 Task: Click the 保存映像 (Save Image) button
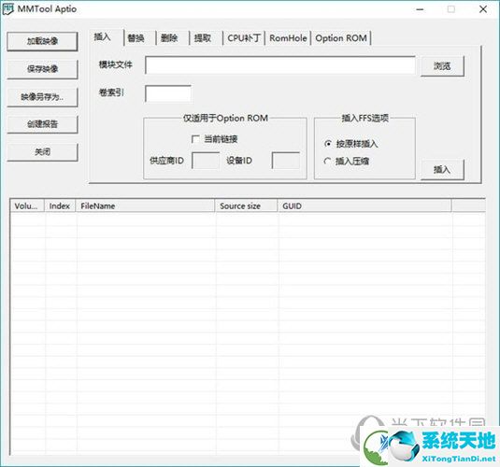[x=42, y=69]
